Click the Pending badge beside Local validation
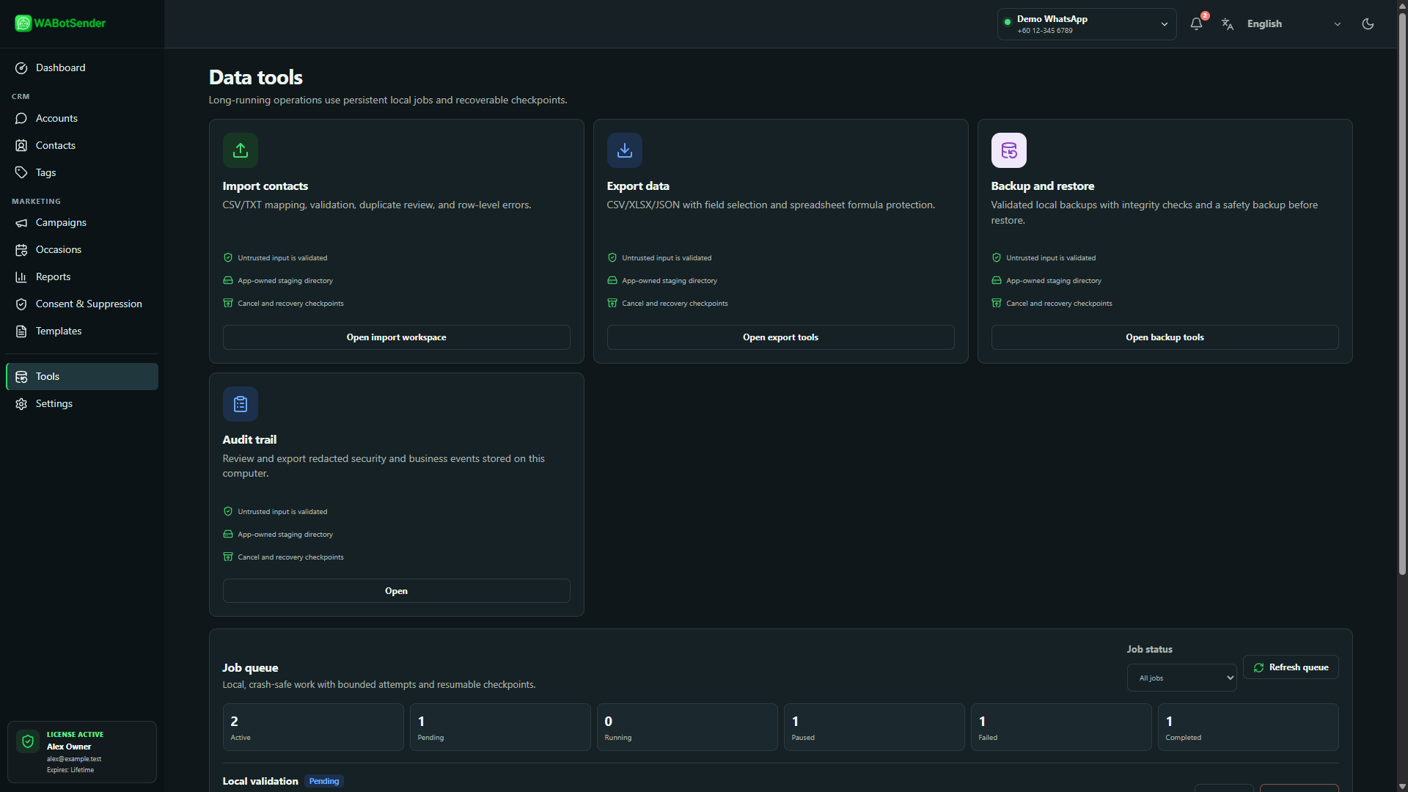Image resolution: width=1408 pixels, height=792 pixels. point(324,782)
